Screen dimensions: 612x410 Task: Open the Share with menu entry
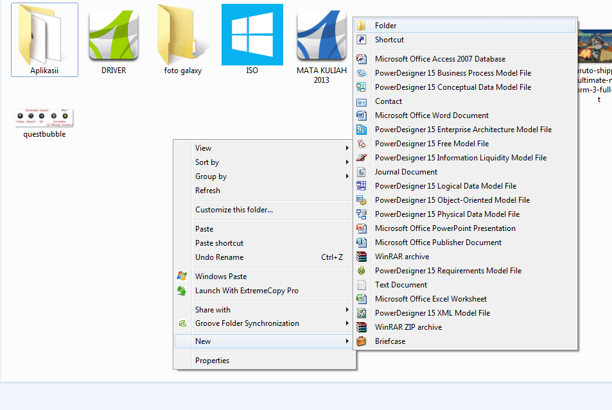(264, 310)
